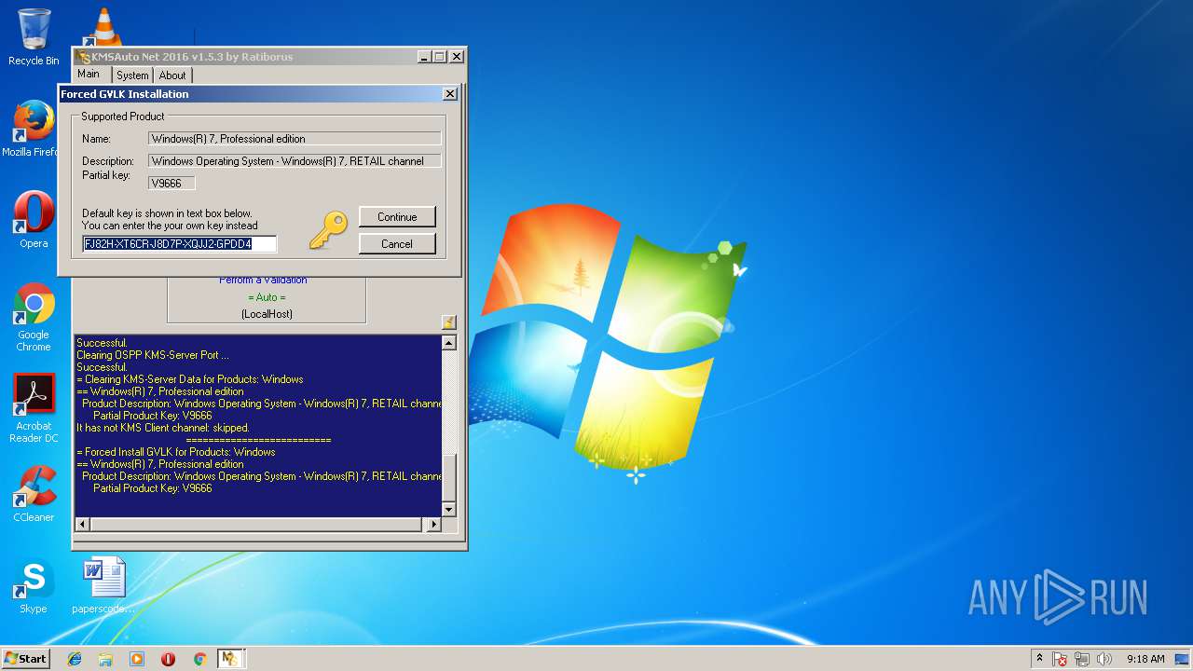
Task: Launch Opera desktop shortcut
Action: [x=34, y=220]
